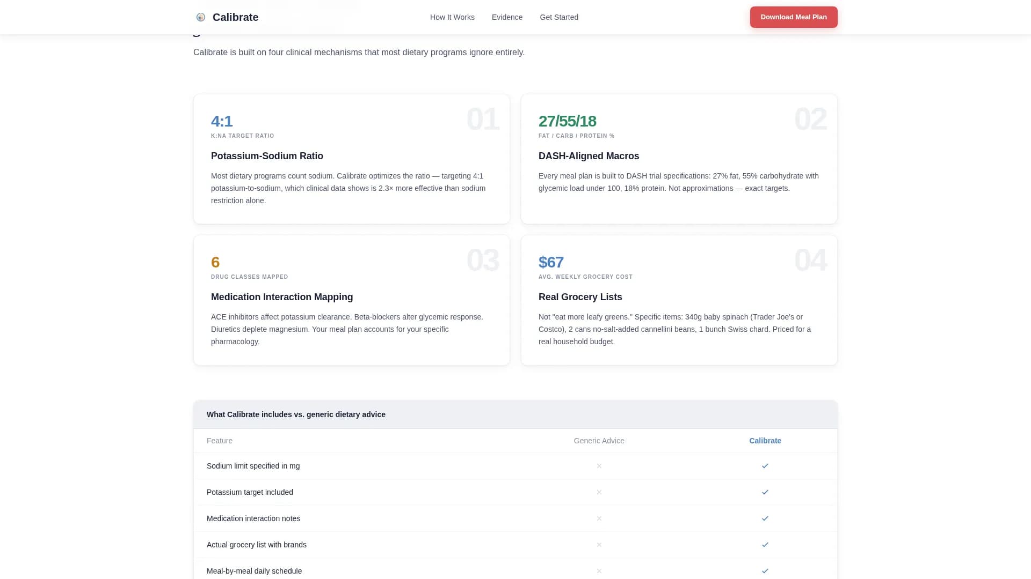Click the Calibrate column header in table
The width and height of the screenshot is (1031, 579).
click(x=765, y=441)
